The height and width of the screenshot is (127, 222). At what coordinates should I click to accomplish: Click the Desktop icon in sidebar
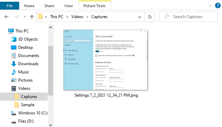tap(14, 47)
